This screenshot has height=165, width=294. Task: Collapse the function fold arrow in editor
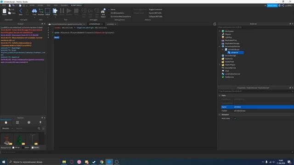tap(53, 33)
